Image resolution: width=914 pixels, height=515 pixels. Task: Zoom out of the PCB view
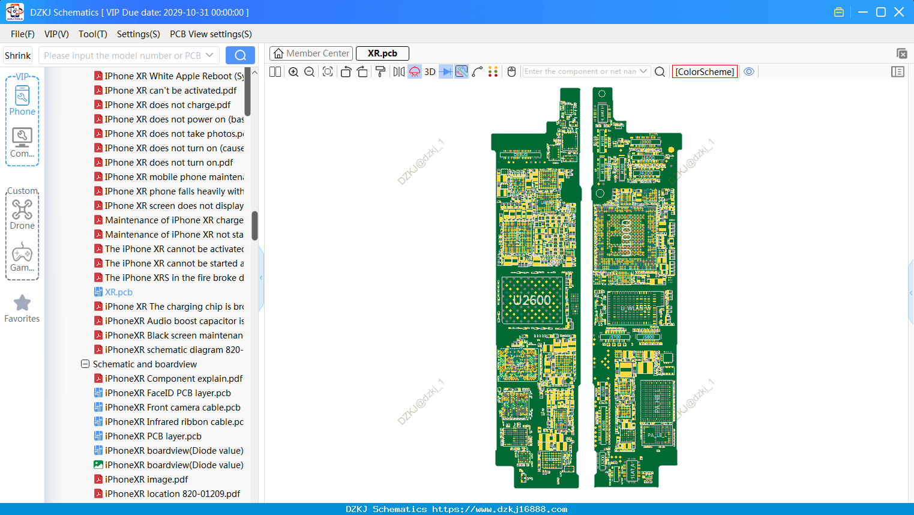(x=310, y=72)
